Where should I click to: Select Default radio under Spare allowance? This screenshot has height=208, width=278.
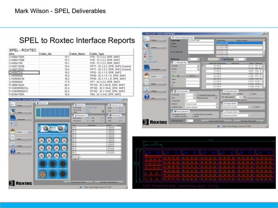[x=237, y=94]
